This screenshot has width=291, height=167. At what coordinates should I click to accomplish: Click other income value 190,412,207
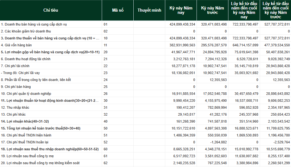[x=186, y=107]
